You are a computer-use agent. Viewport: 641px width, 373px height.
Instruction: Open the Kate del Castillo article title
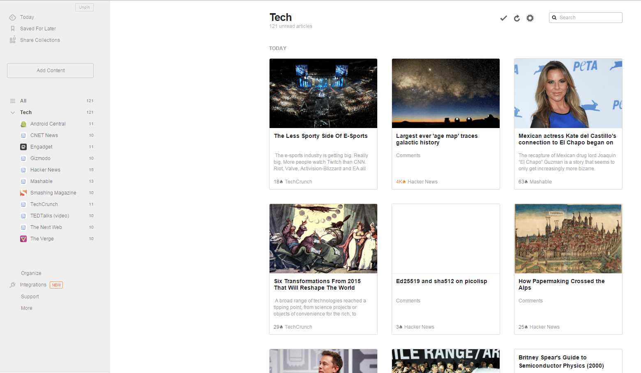[x=567, y=139]
